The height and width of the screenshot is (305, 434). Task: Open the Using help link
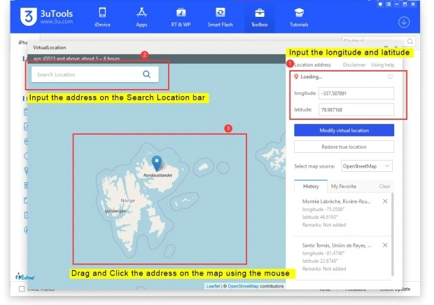click(x=382, y=65)
